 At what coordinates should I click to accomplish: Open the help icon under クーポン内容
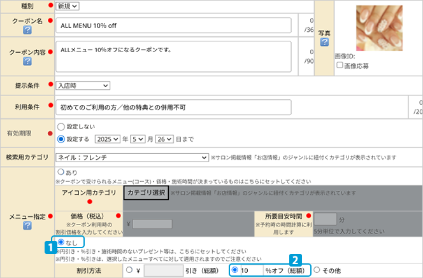coord(27,61)
